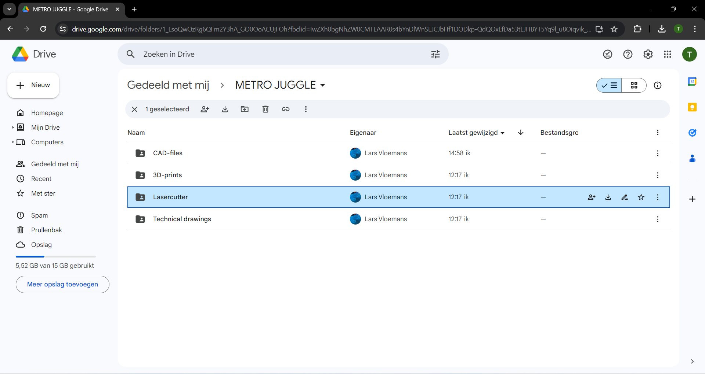This screenshot has width=705, height=374.
Task: Reverse sort direction arrow
Action: point(521,132)
